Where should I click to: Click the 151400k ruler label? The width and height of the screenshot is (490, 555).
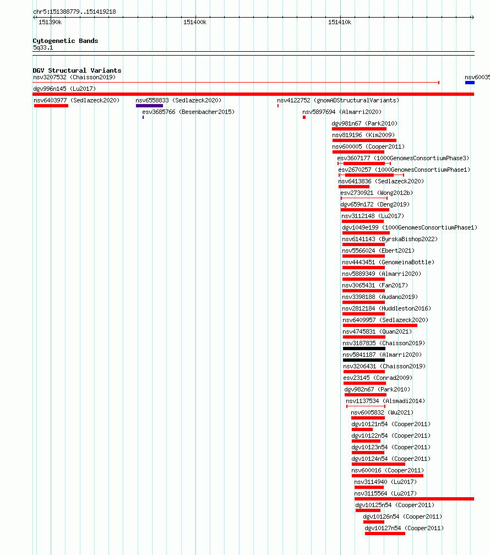pyautogui.click(x=195, y=22)
